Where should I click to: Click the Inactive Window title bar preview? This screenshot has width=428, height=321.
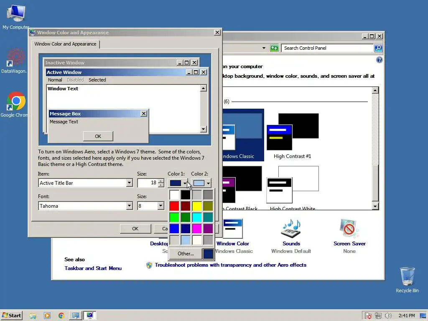click(x=110, y=63)
